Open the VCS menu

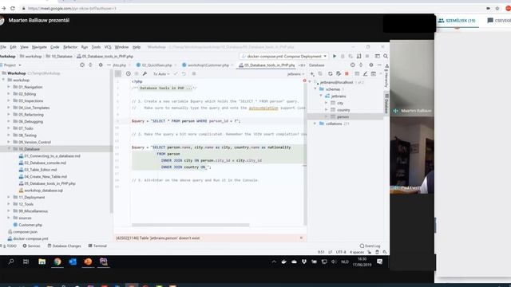[108, 47]
